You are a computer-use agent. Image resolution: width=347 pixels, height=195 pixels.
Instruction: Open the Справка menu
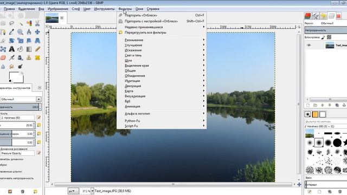[x=153, y=9]
